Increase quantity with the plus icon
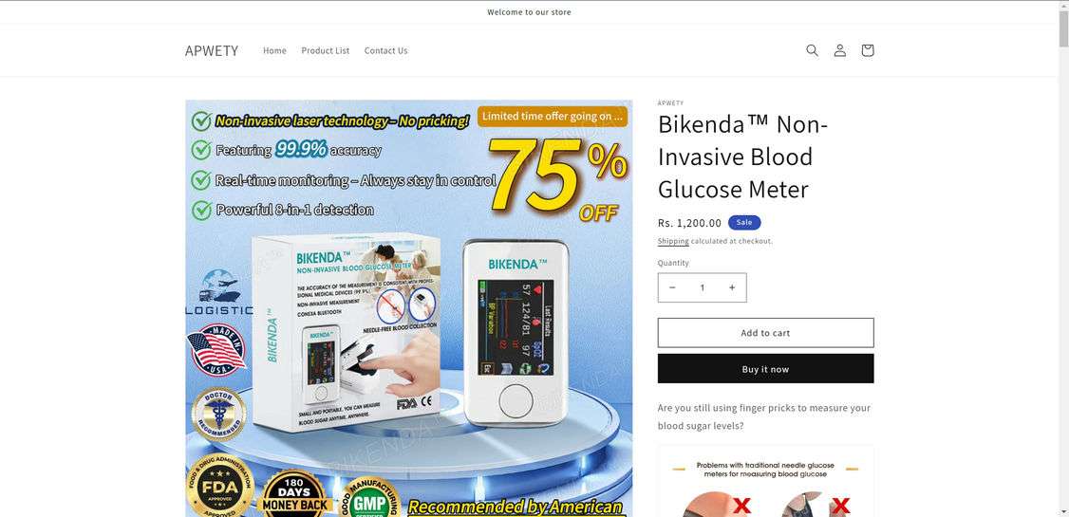The image size is (1069, 517). point(732,287)
